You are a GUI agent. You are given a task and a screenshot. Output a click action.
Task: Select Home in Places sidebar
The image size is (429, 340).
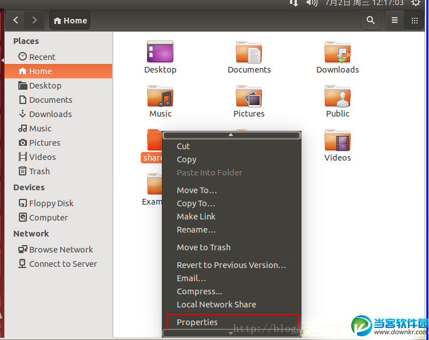pos(58,71)
